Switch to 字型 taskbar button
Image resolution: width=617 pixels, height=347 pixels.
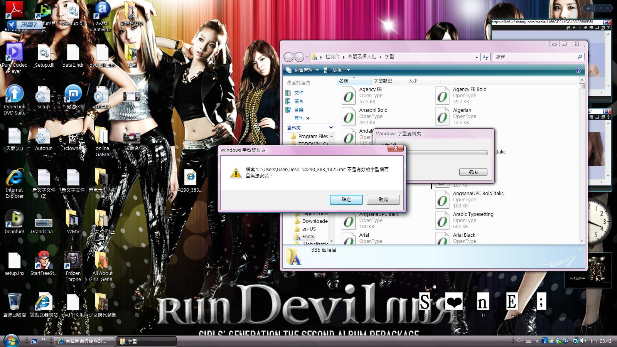tap(147, 341)
